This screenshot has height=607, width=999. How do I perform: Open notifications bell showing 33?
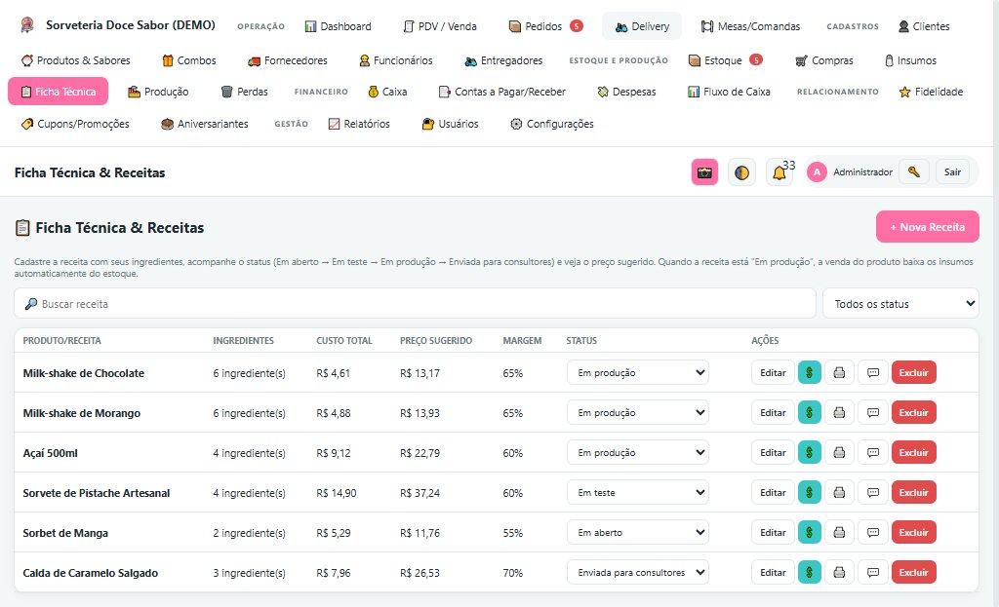coord(779,172)
